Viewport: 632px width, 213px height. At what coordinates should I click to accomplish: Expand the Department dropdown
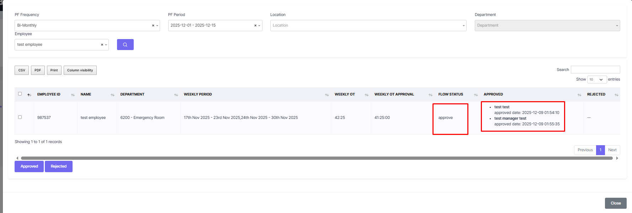click(x=547, y=26)
